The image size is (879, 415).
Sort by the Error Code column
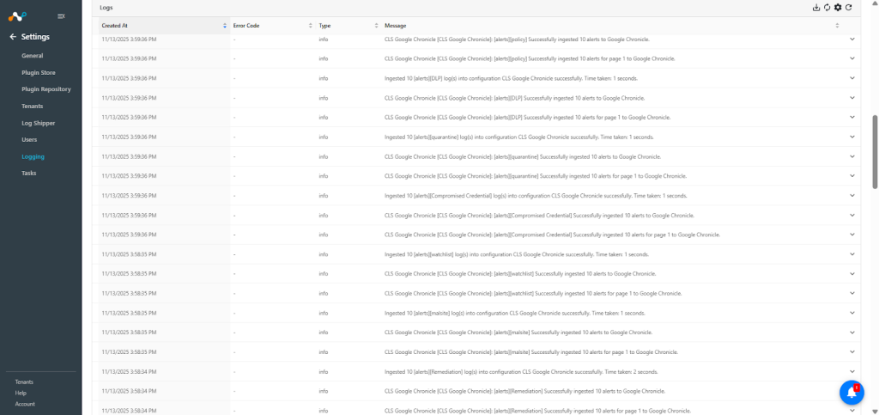pyautogui.click(x=311, y=26)
